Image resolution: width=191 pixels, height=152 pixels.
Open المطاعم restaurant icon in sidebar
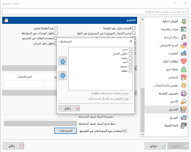(x=184, y=77)
